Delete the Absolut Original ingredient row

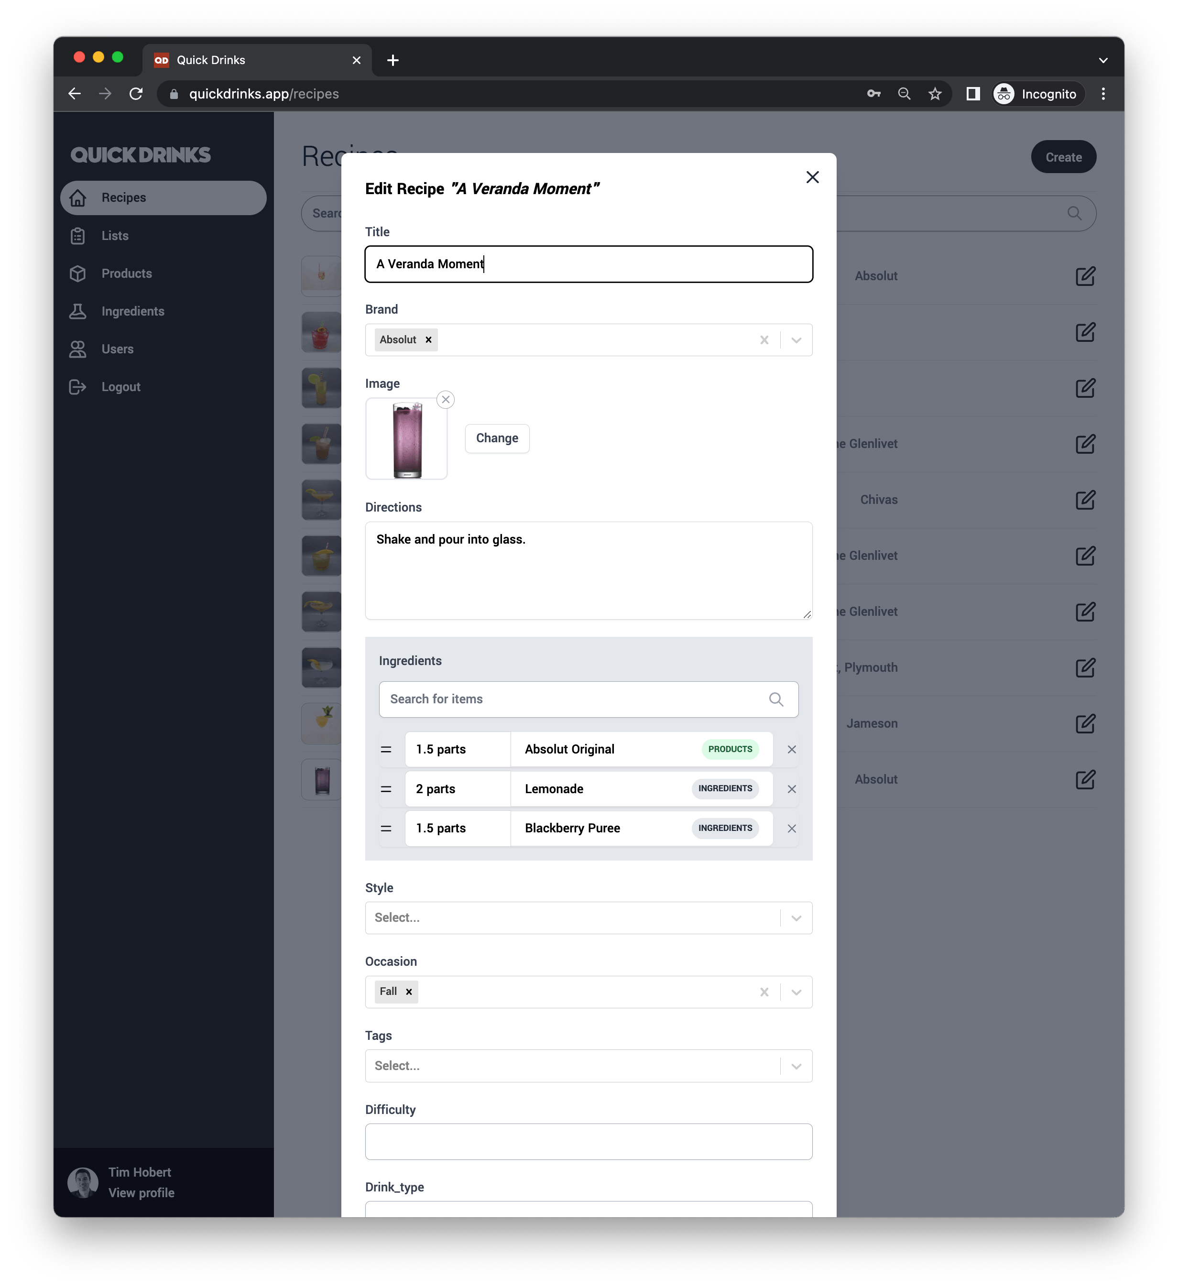[x=792, y=749]
